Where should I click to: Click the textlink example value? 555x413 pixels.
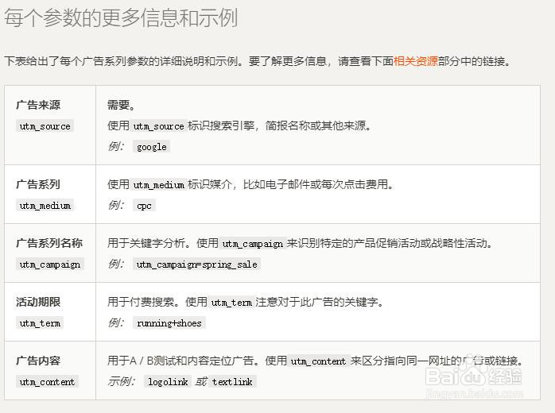(232, 381)
